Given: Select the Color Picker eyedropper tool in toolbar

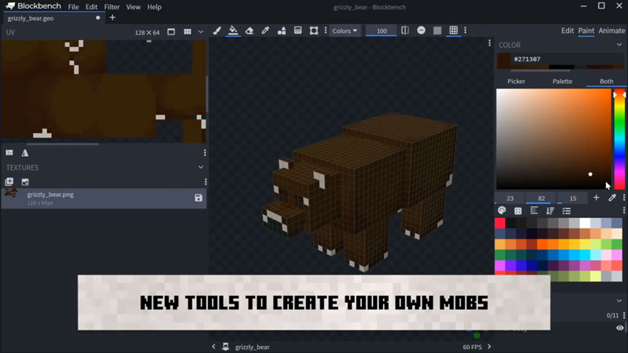Looking at the screenshot, I should (265, 31).
